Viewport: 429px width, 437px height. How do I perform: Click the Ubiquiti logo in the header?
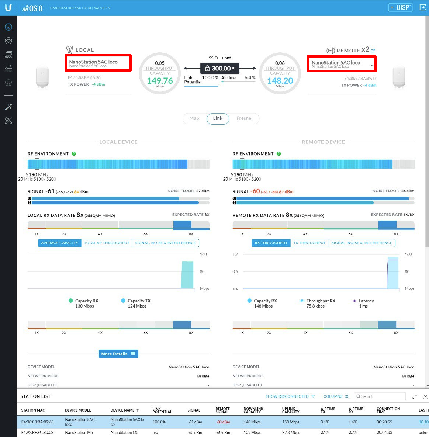point(8,7)
